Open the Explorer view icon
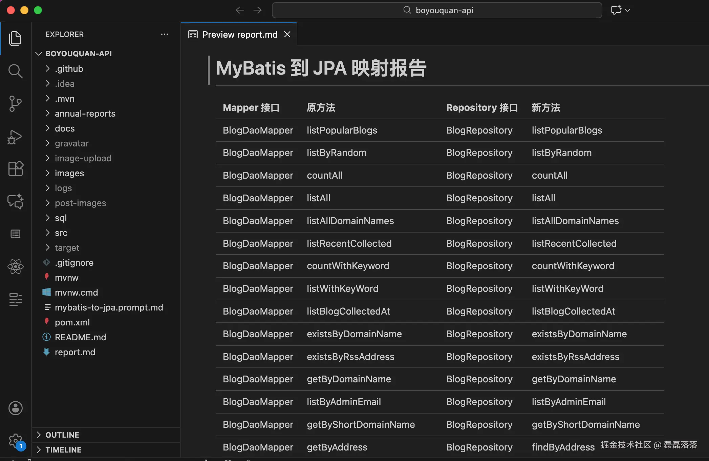Screen dimensions: 709x461 (x=16, y=38)
